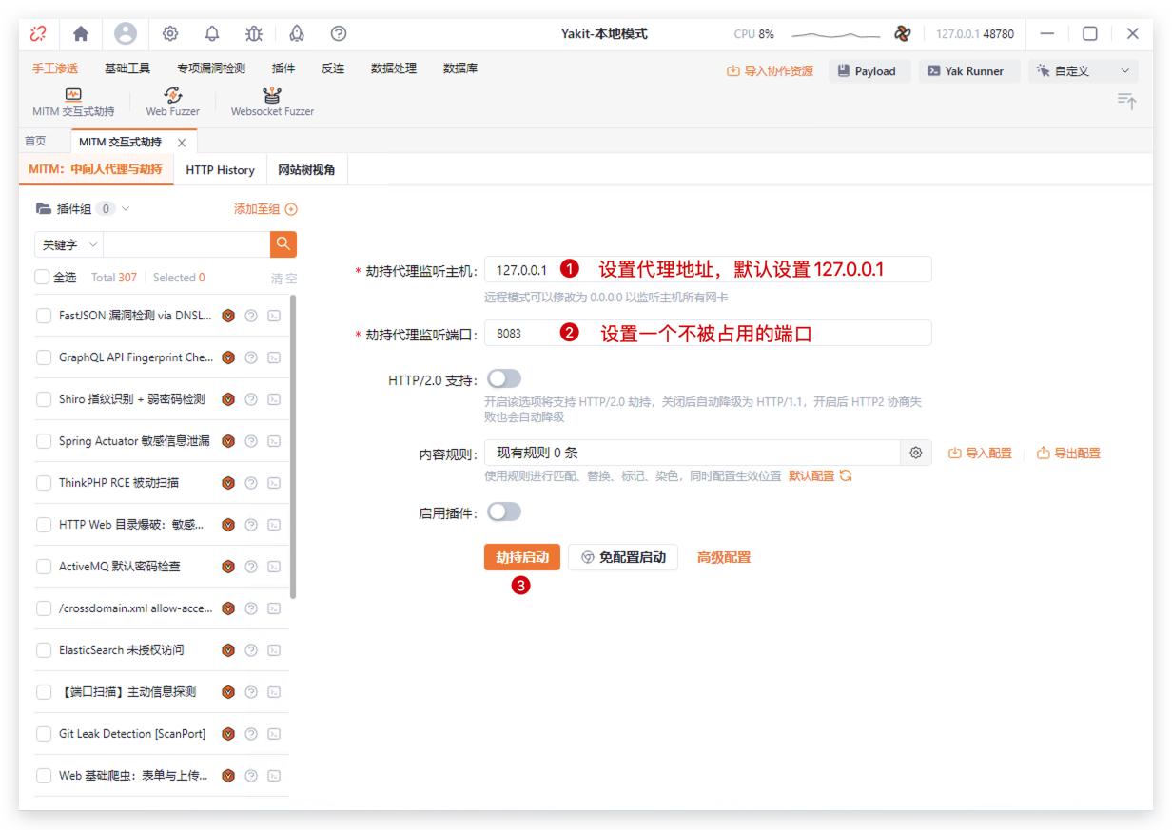Open notifications bell icon
The image size is (1172, 830).
(x=212, y=33)
